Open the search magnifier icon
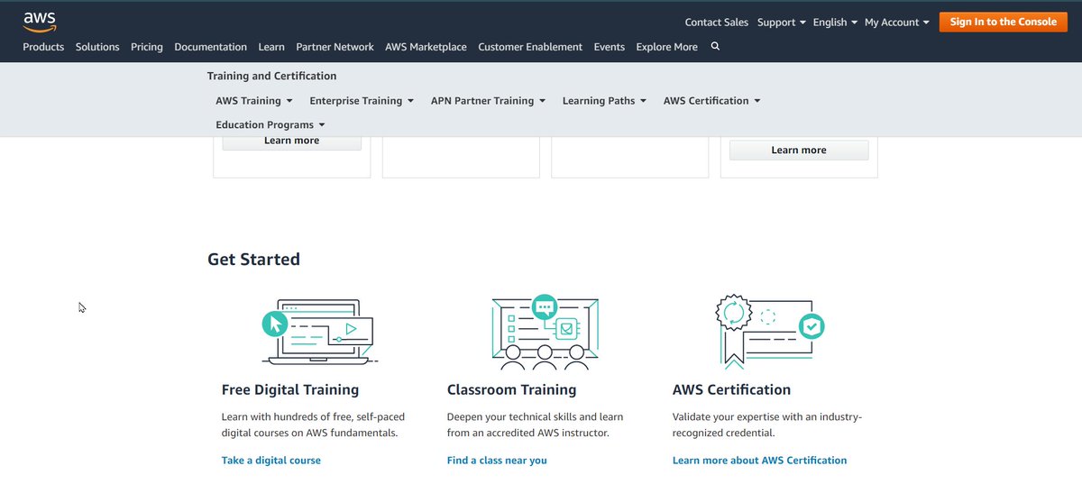 click(x=715, y=46)
